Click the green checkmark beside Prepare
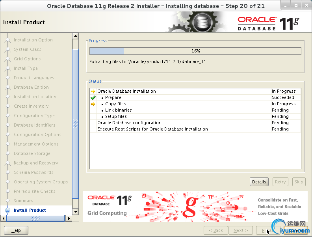This screenshot has width=312, height=237. [93, 97]
